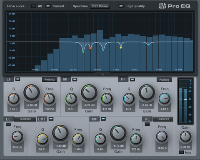Click the HF Freq knob
Image resolution: width=200 pixels, height=160 pixels.
click(x=165, y=98)
